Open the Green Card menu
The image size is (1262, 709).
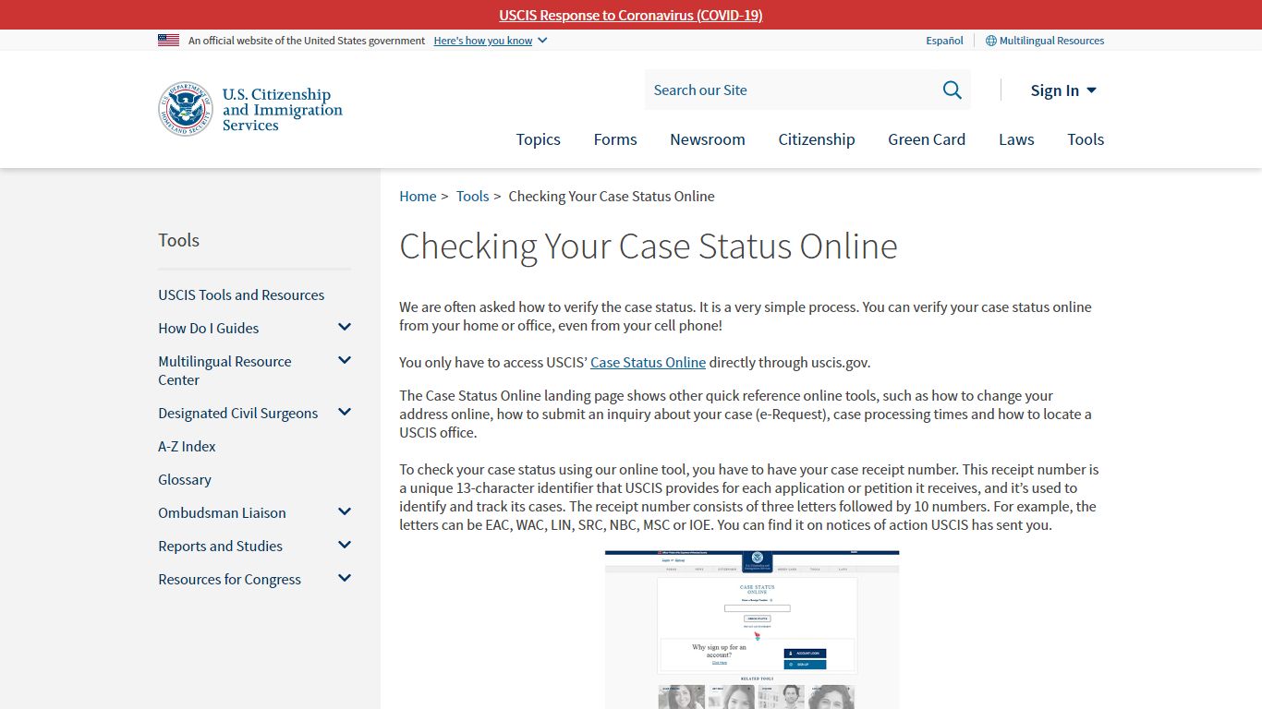coord(927,139)
